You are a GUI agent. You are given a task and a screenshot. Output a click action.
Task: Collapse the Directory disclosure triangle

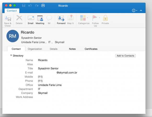11,55
